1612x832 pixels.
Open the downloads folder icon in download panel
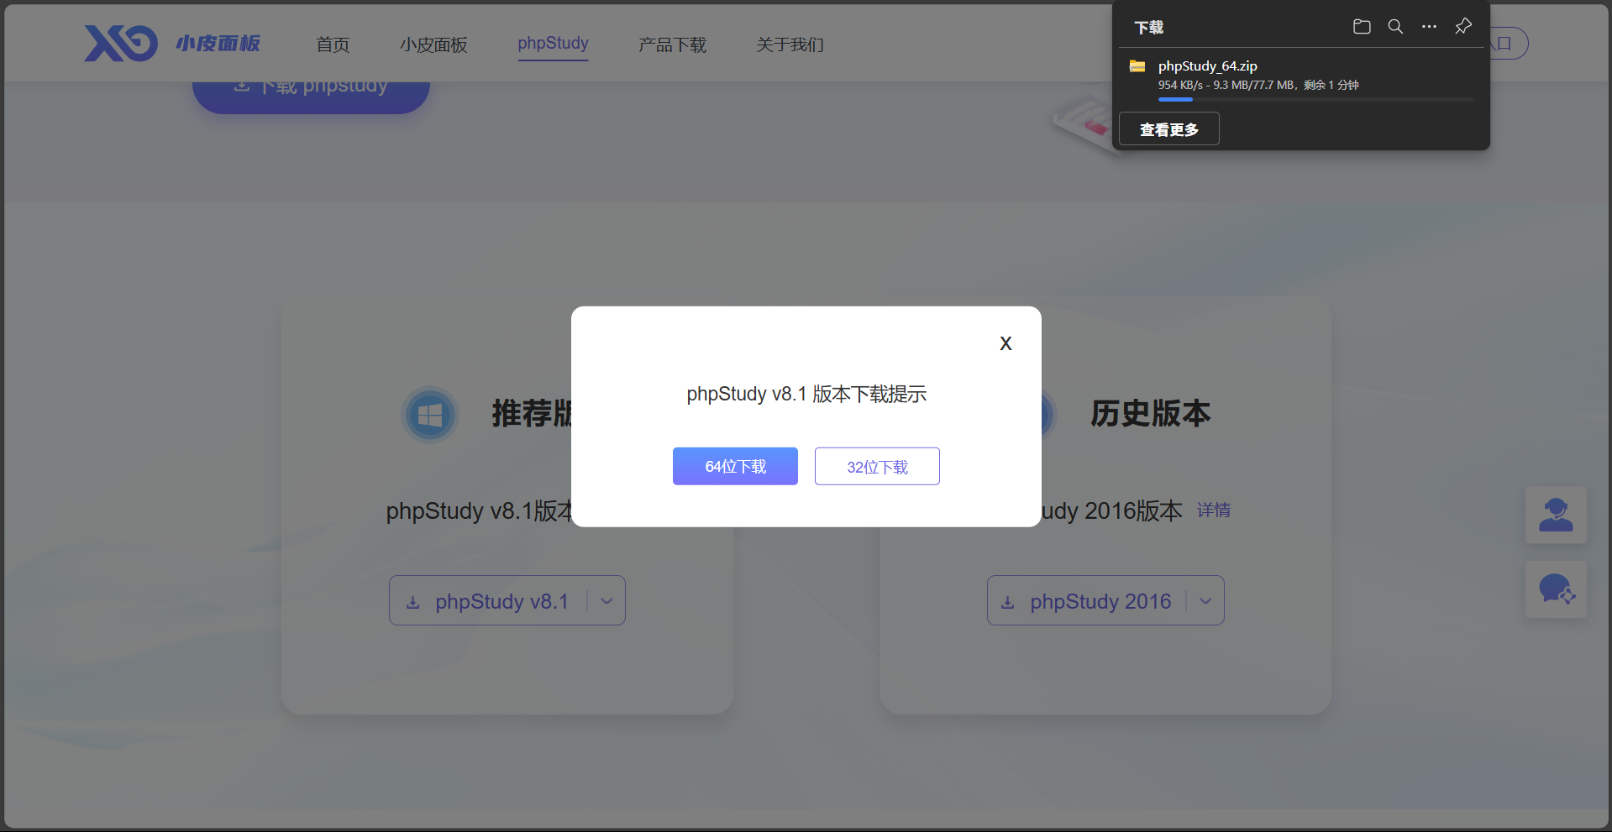[1362, 26]
